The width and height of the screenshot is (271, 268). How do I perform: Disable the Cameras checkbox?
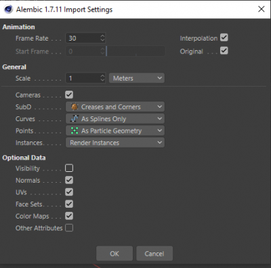(69, 95)
